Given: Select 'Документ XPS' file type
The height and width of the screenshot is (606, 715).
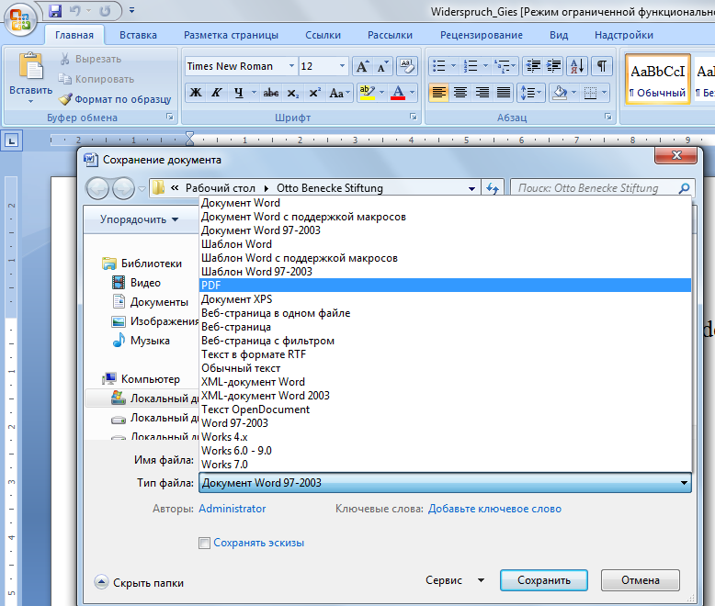Looking at the screenshot, I should coord(445,299).
